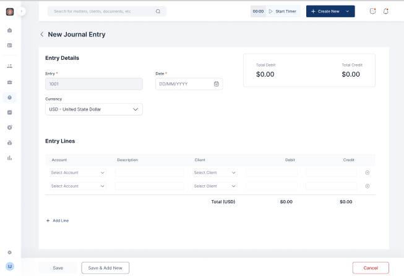Click the Add Line link
This screenshot has height=276, width=404.
pyautogui.click(x=58, y=220)
